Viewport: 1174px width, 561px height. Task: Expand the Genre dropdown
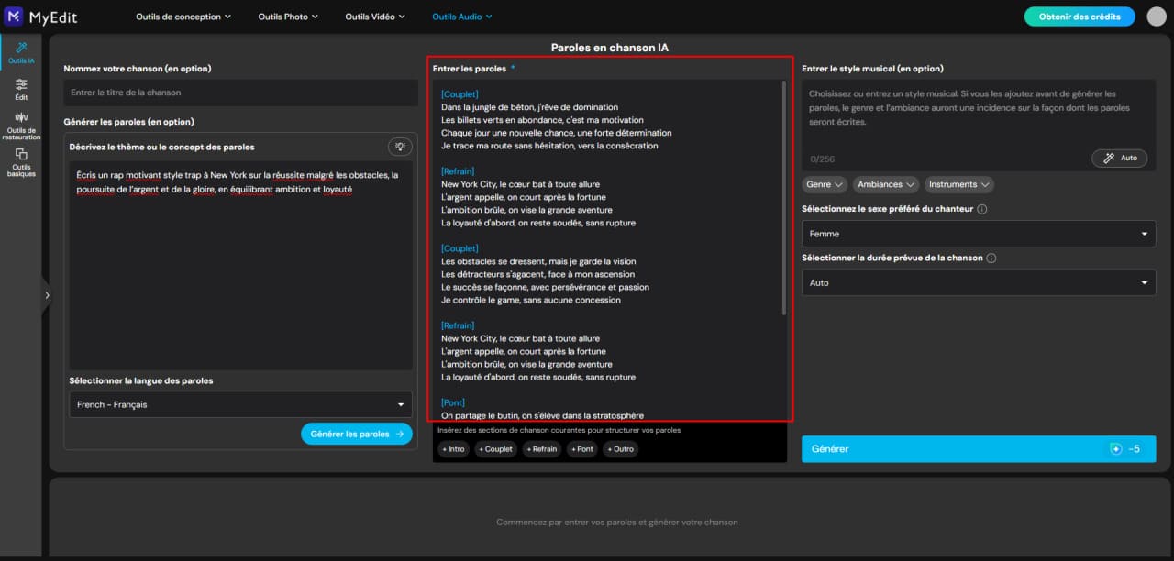[825, 184]
